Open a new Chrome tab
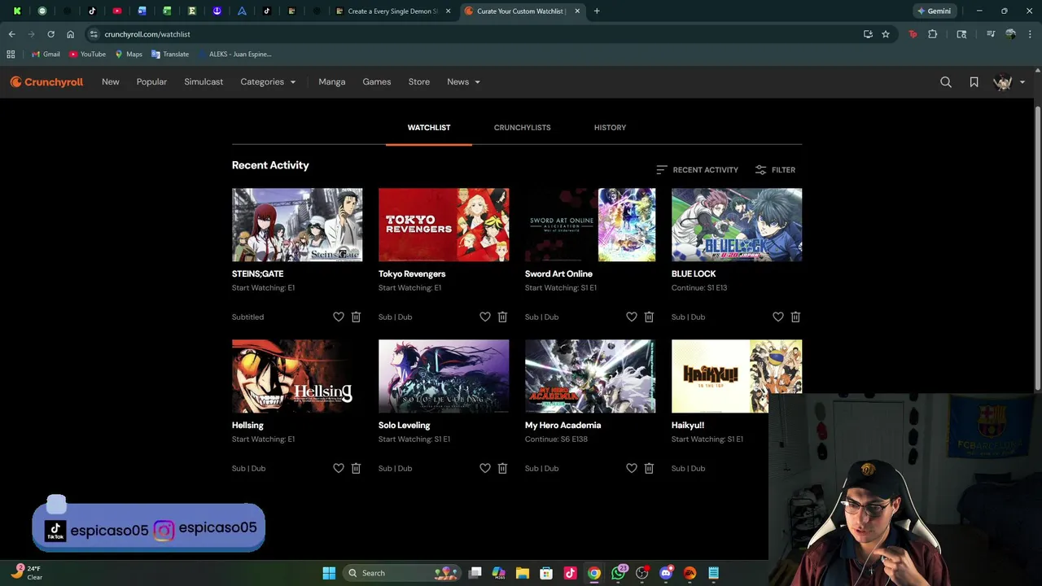Screen dimensions: 1042x586 (597, 11)
